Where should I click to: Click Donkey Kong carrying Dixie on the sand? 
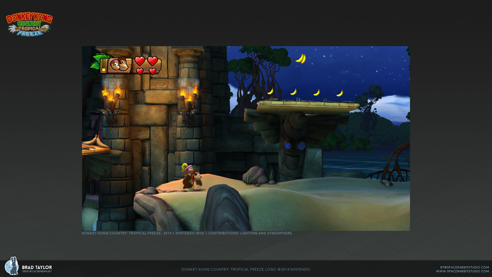pyautogui.click(x=192, y=178)
